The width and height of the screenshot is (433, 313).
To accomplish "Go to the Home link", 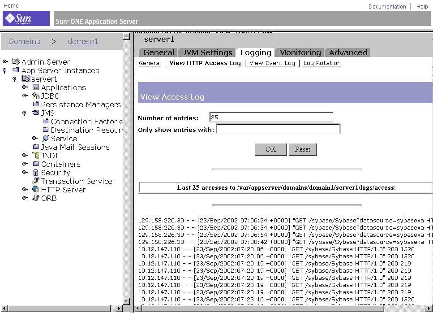I will (x=11, y=5).
